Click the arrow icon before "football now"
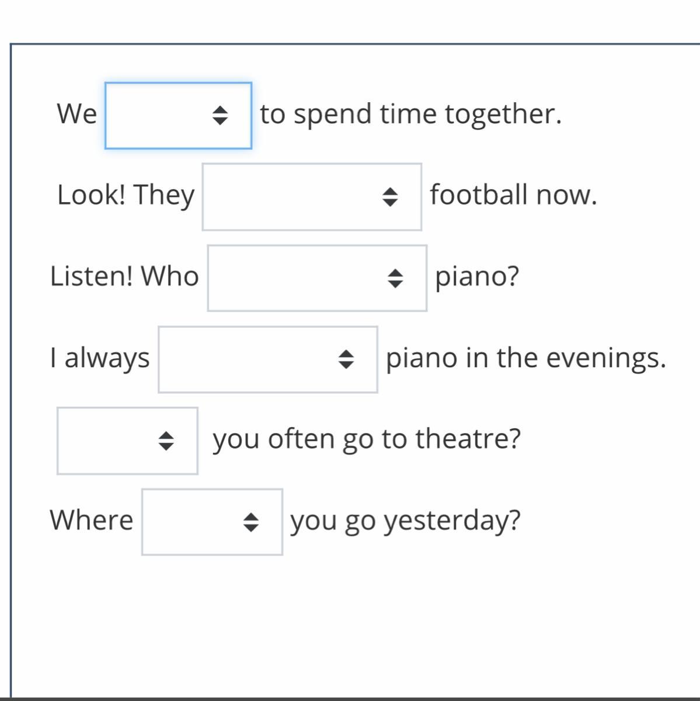The width and height of the screenshot is (700, 701). (390, 197)
